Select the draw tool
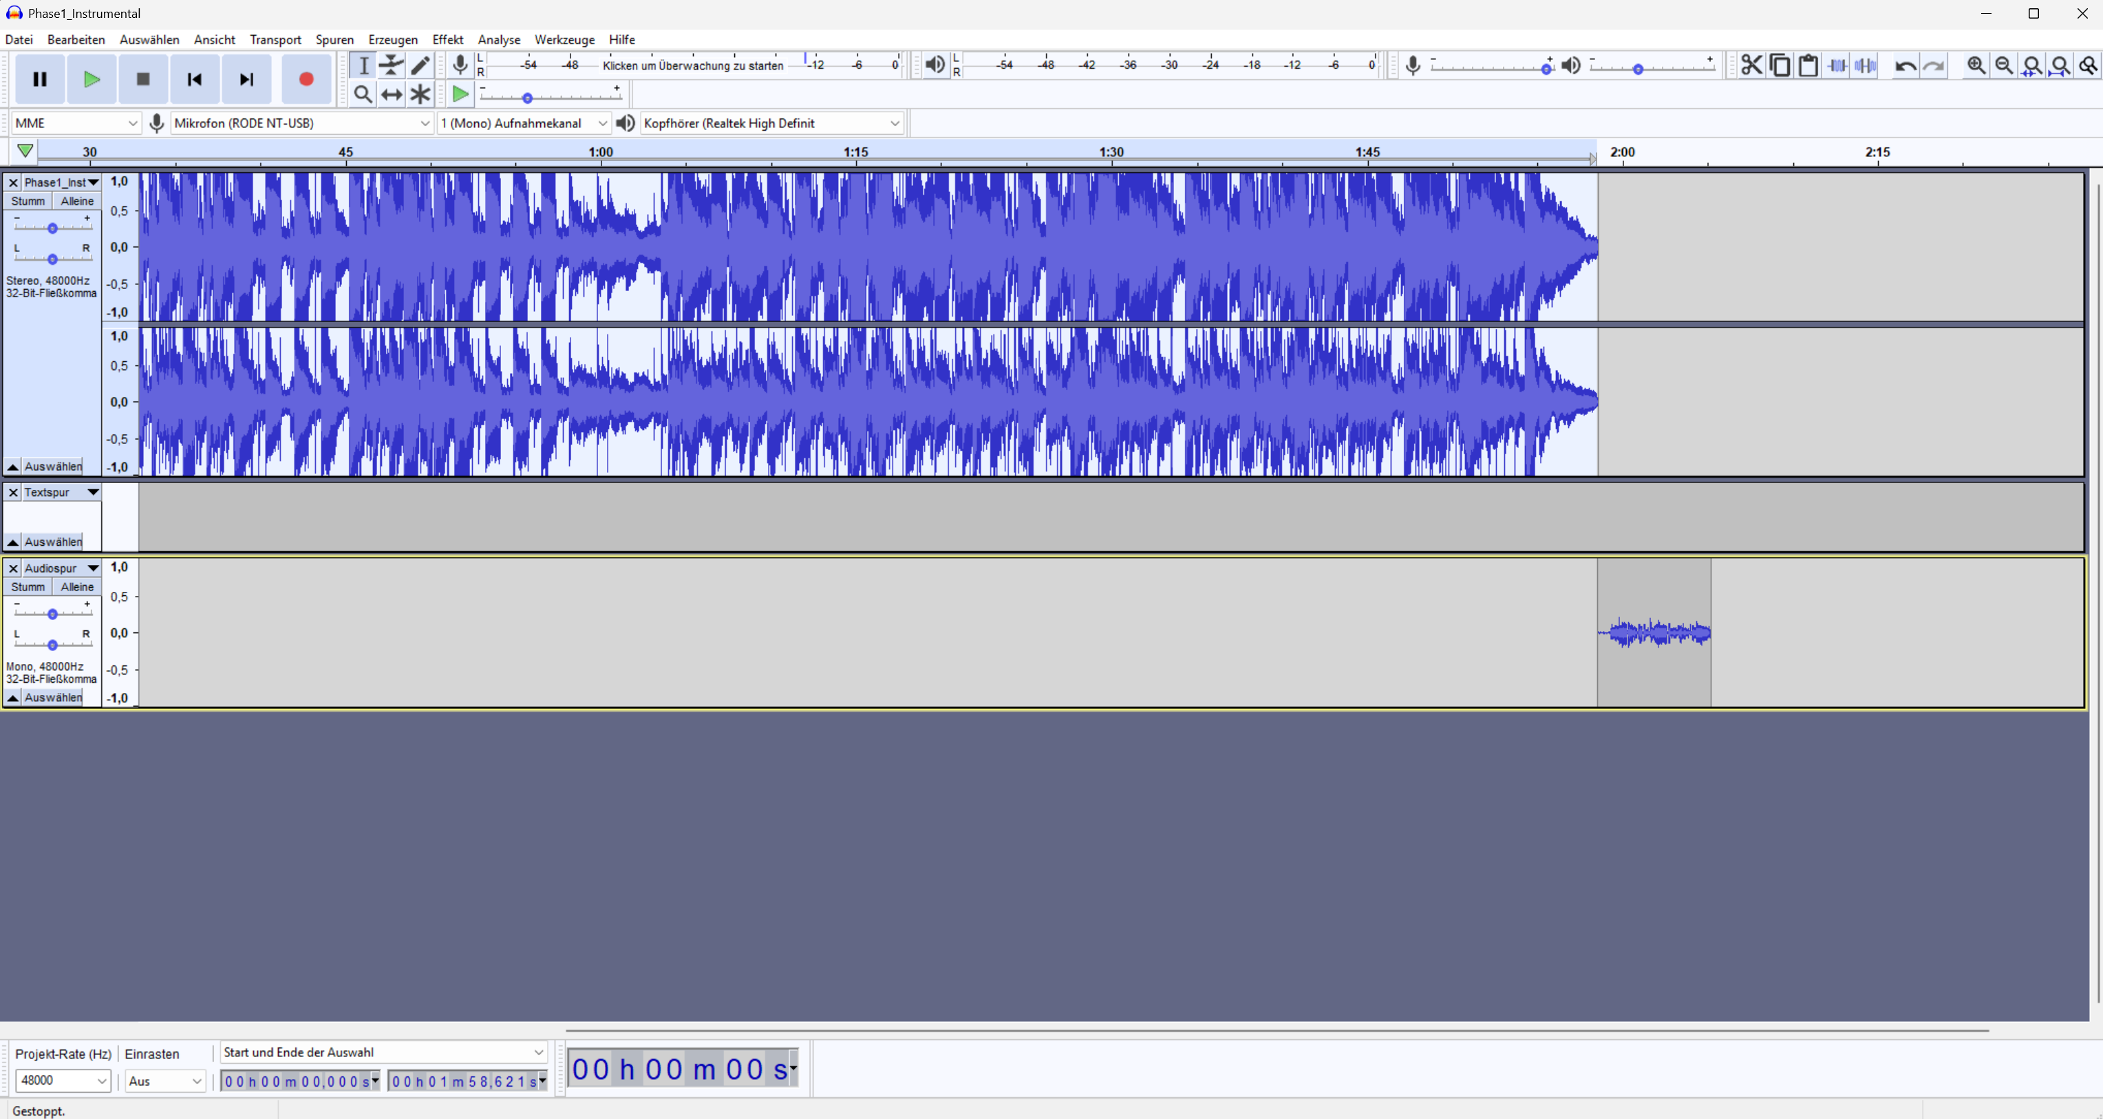Viewport: 2103px width, 1119px height. pyautogui.click(x=420, y=65)
